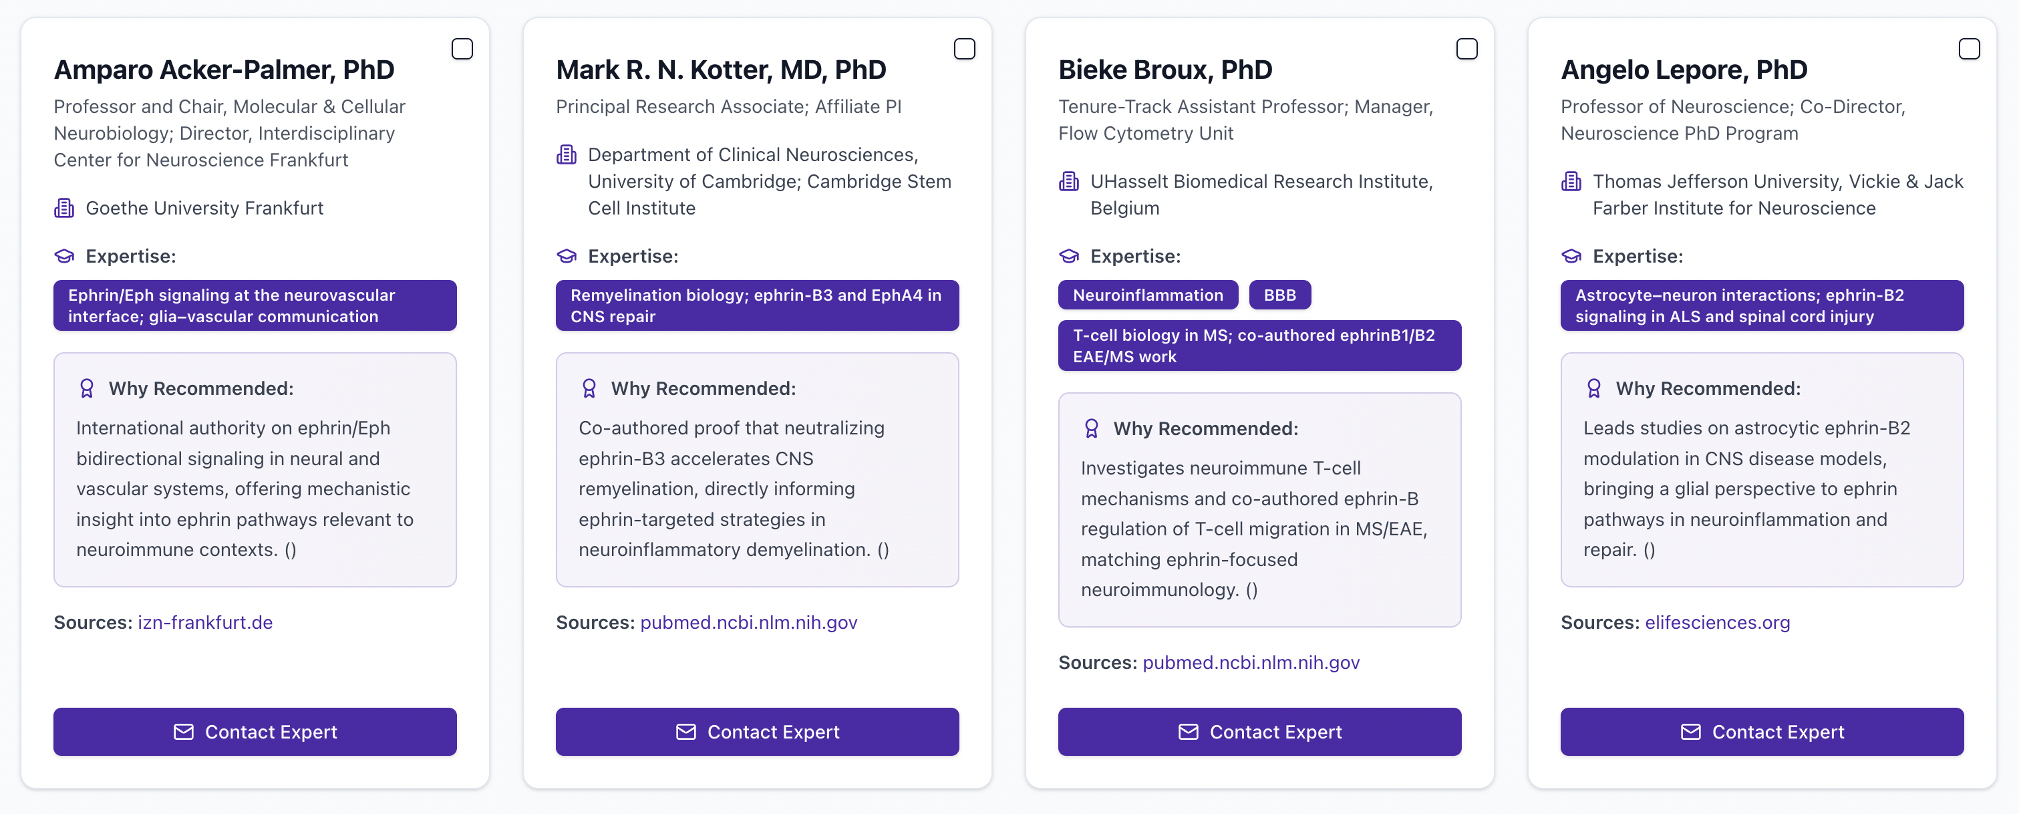Click the Neuroinflammation expertise tag

(x=1147, y=295)
